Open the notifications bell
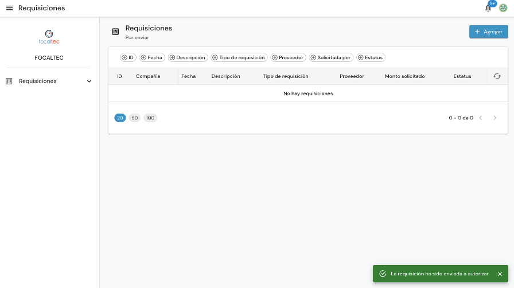 pos(488,8)
